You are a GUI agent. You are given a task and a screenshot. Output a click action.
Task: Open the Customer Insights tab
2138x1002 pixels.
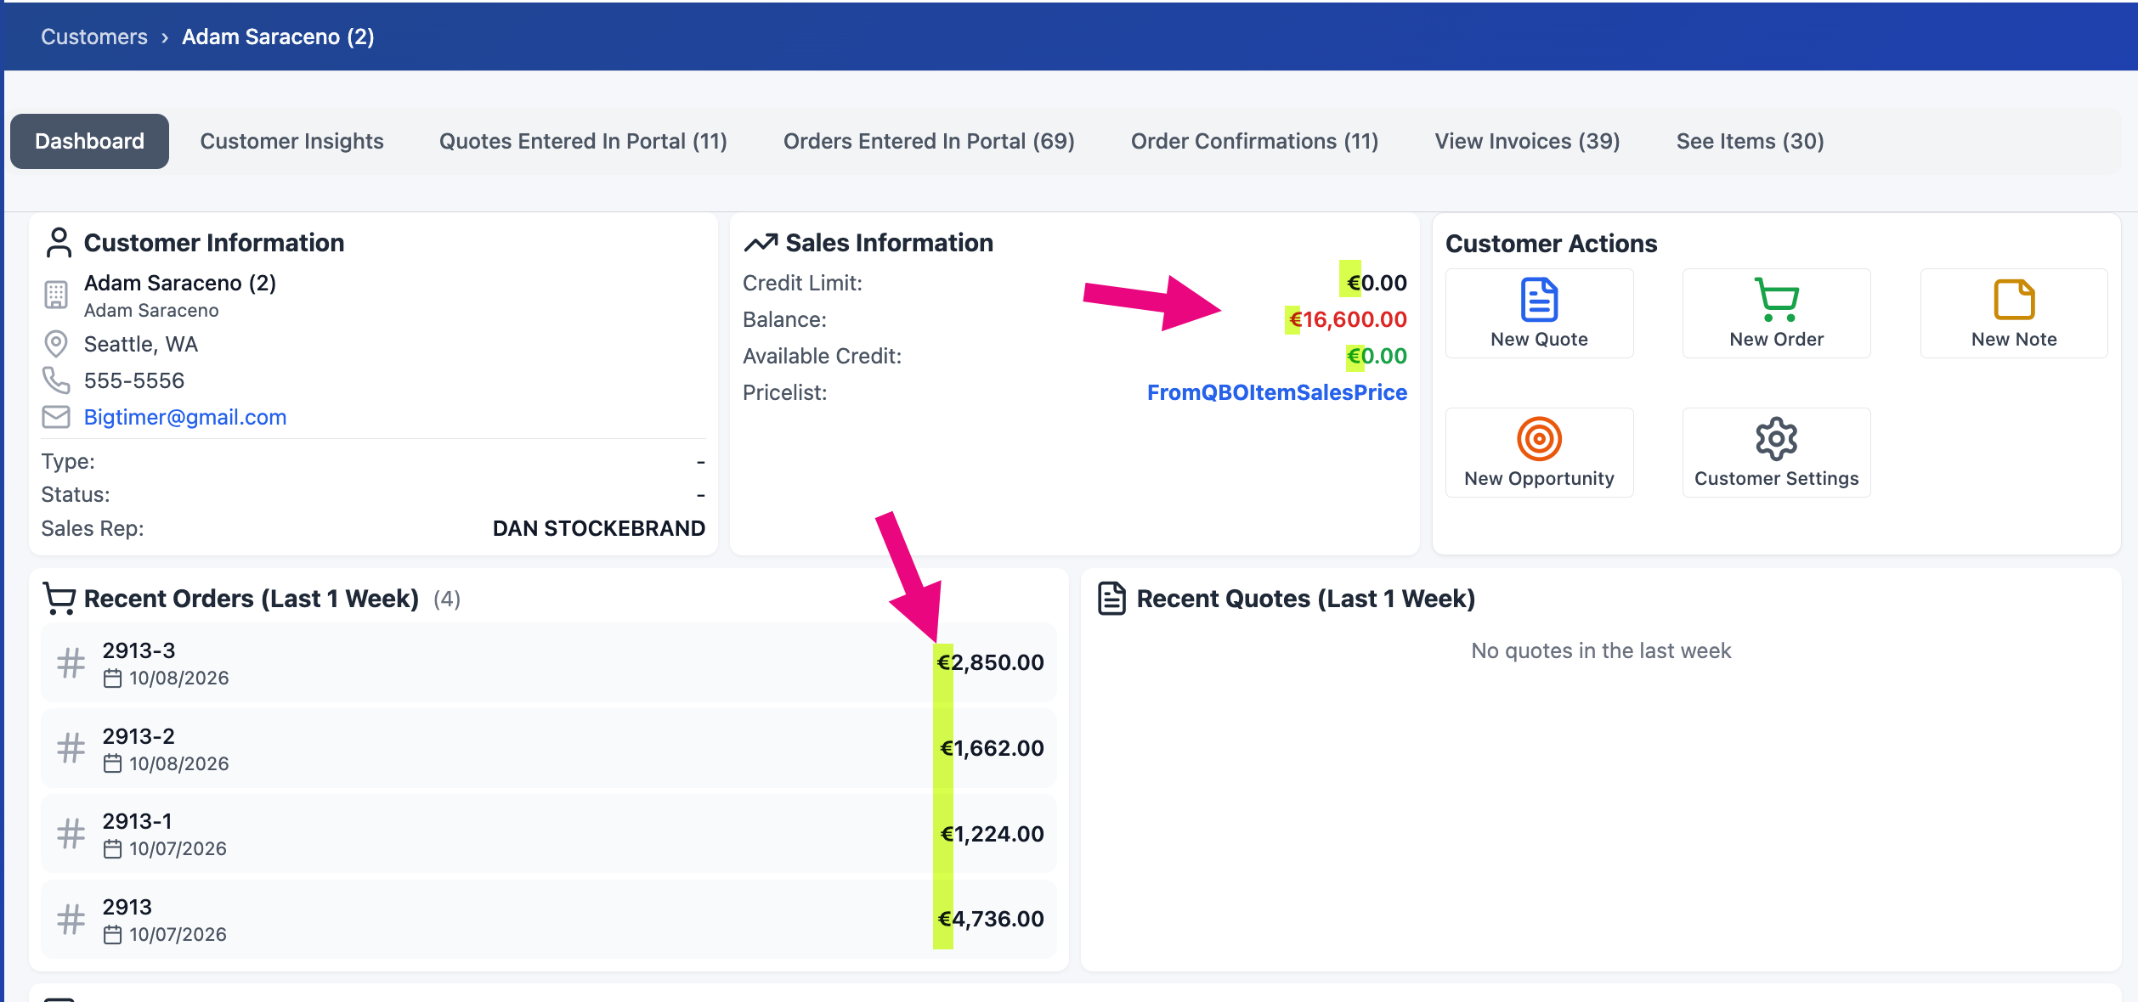[x=291, y=141]
